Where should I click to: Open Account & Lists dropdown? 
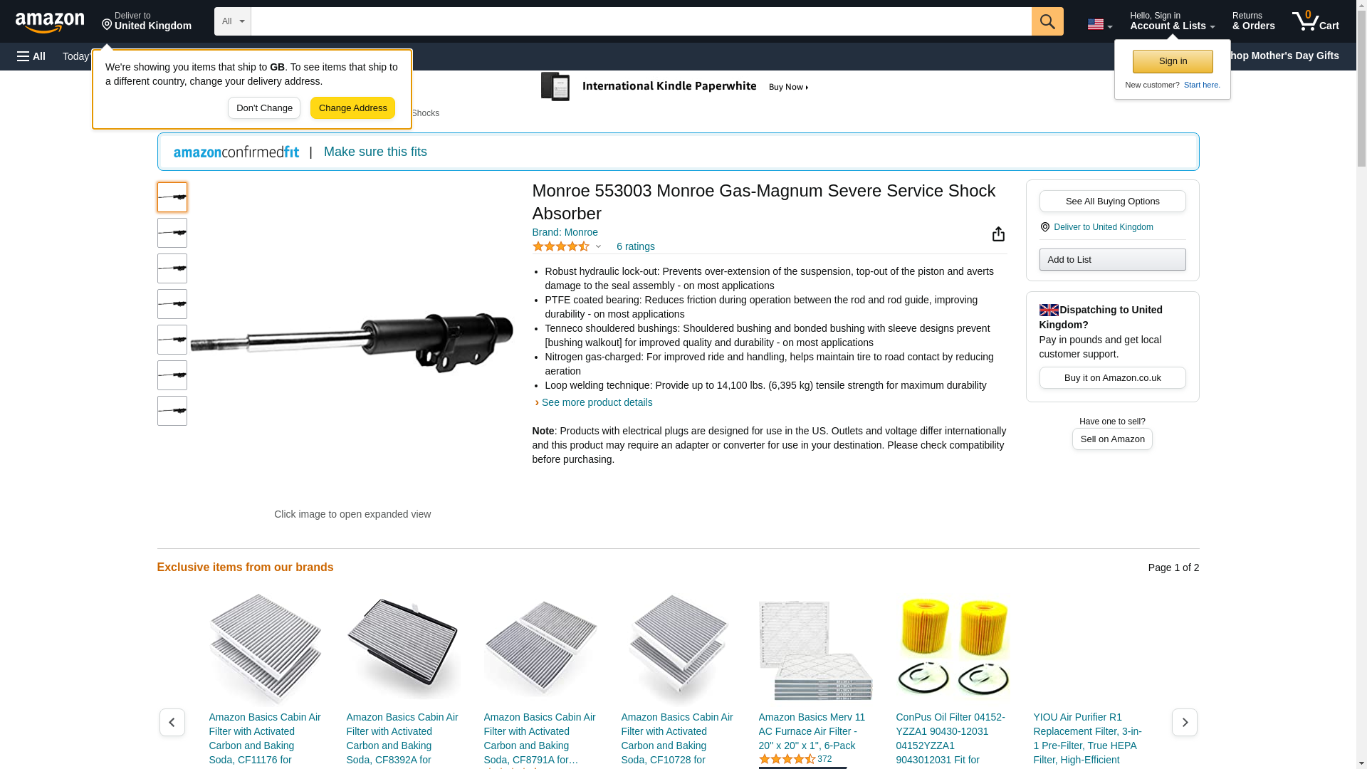1172,21
